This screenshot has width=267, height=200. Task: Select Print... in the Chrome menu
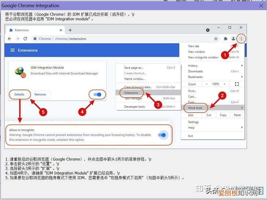coord(212,91)
